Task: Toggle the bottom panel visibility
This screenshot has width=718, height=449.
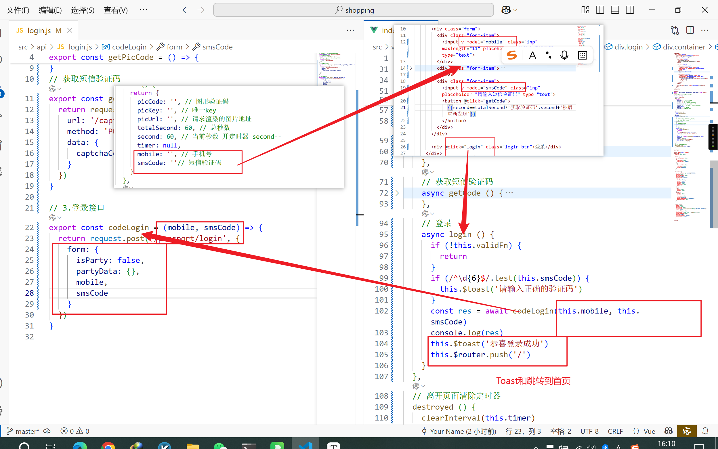Action: point(615,10)
